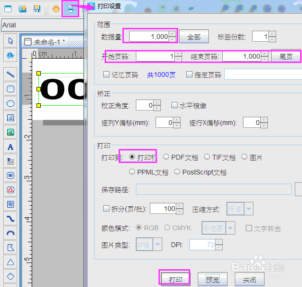Select the TIF文档 radio button
The height and width of the screenshot is (287, 302).
click(207, 157)
